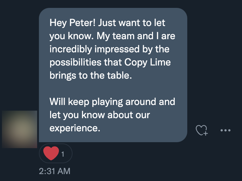Click "Just want to let" in message

132,23
